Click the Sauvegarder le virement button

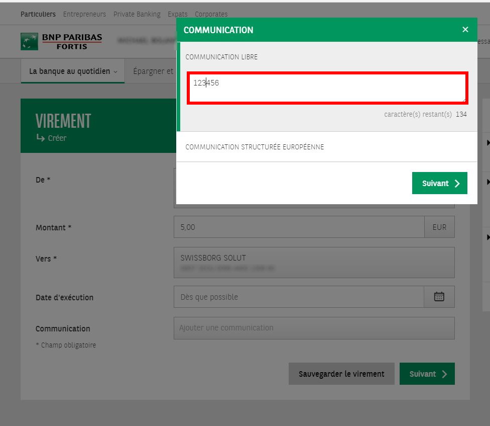coord(341,374)
